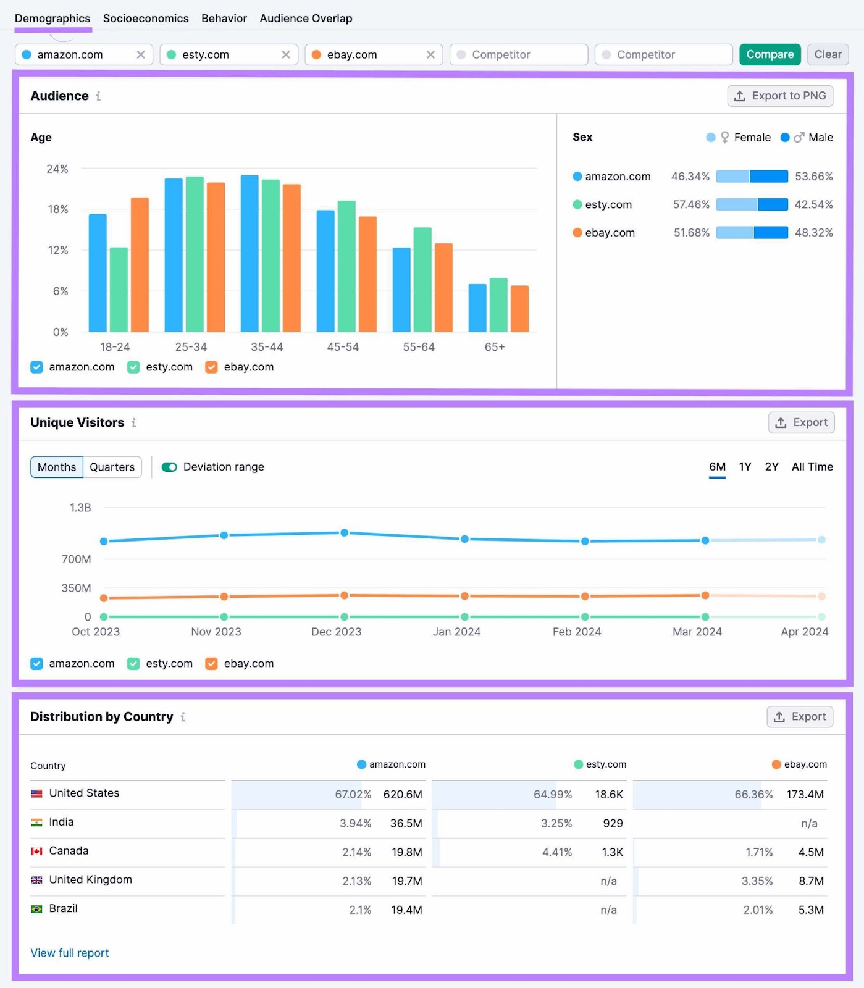Click the Female legend symbol

[x=724, y=138]
